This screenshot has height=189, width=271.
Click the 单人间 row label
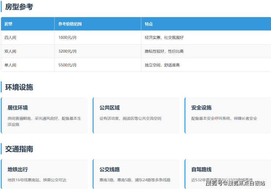click(x=10, y=65)
